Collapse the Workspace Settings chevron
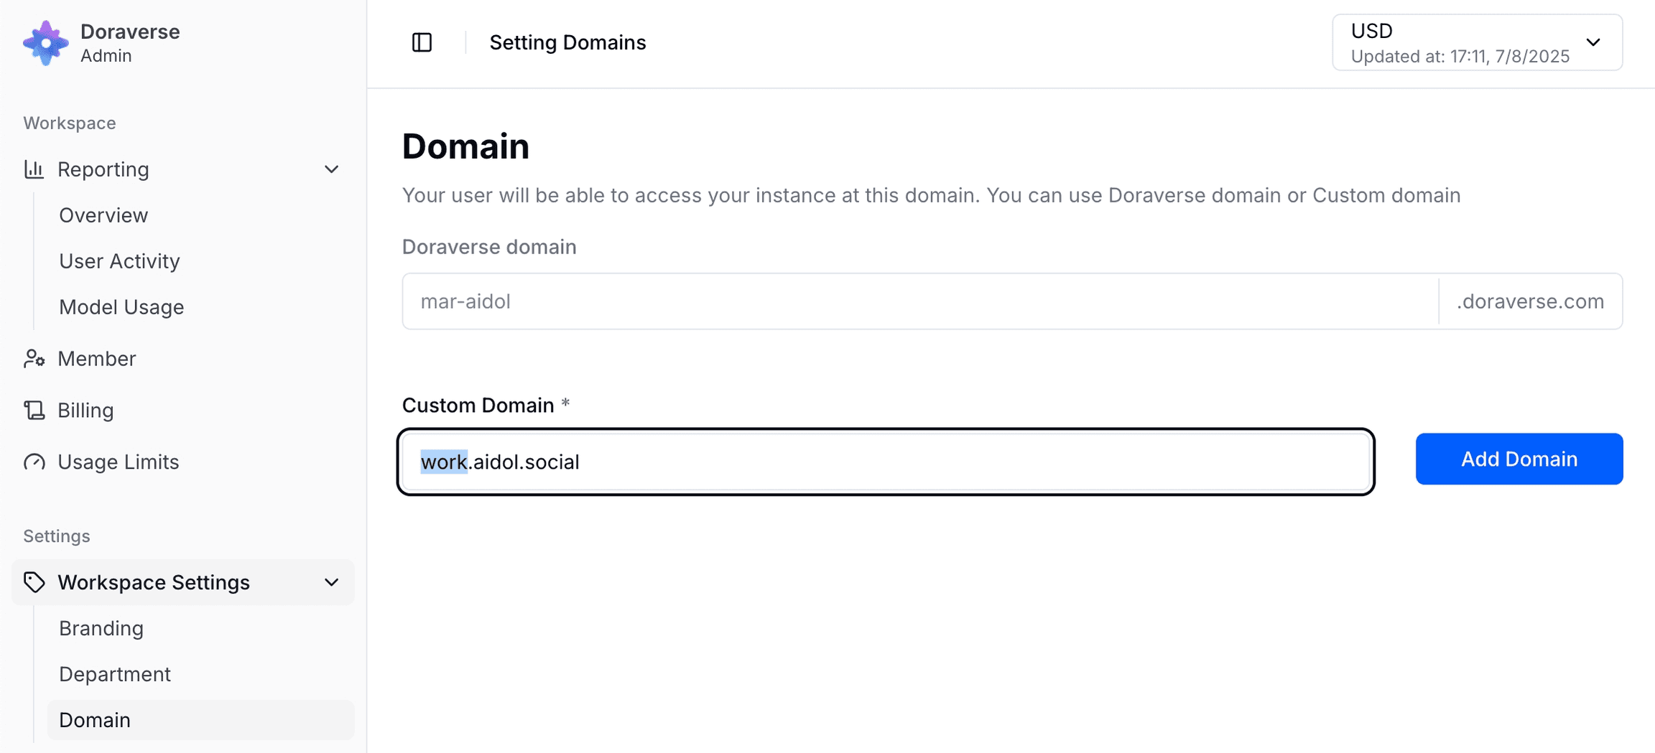 click(331, 582)
